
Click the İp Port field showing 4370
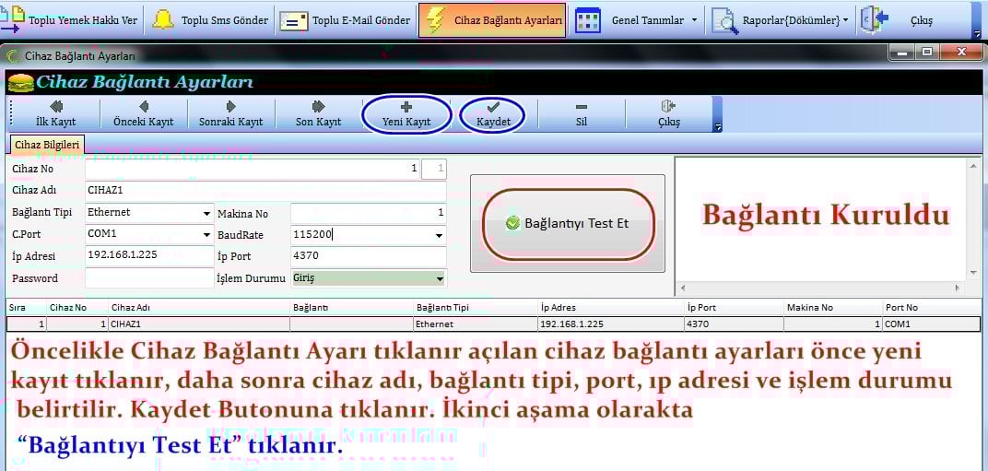[x=368, y=256]
